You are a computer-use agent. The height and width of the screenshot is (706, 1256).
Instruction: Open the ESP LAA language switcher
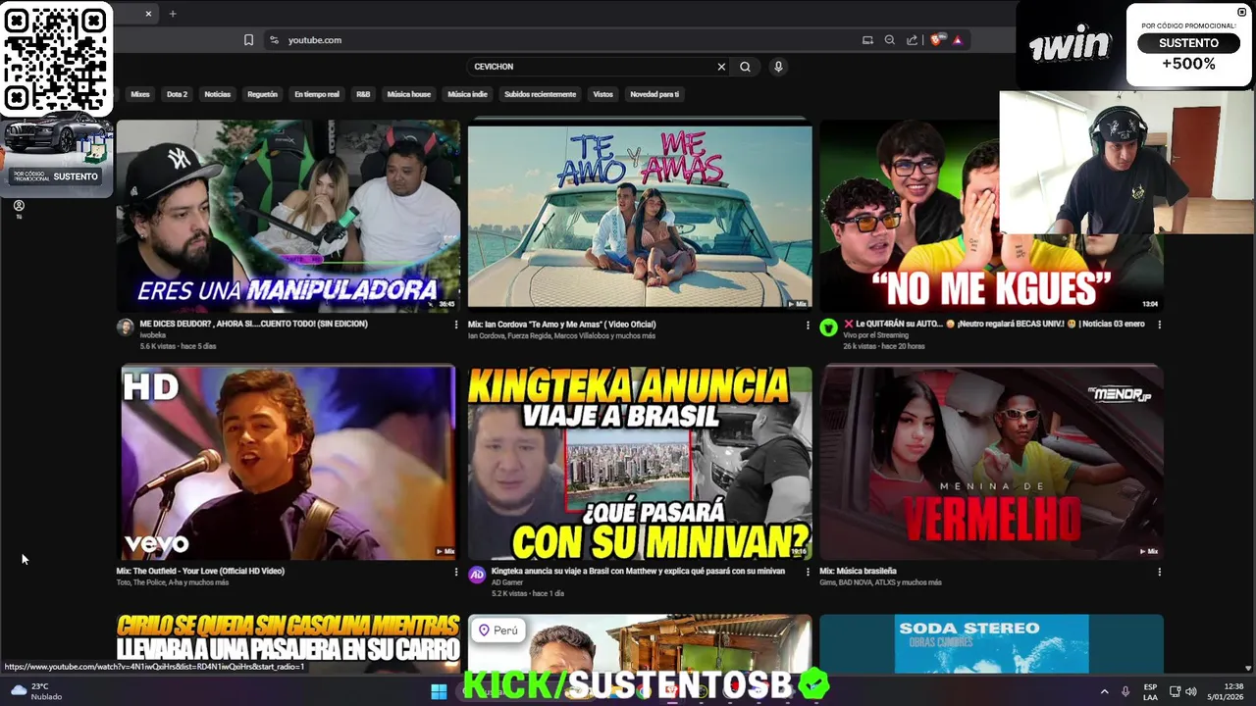point(1150,691)
